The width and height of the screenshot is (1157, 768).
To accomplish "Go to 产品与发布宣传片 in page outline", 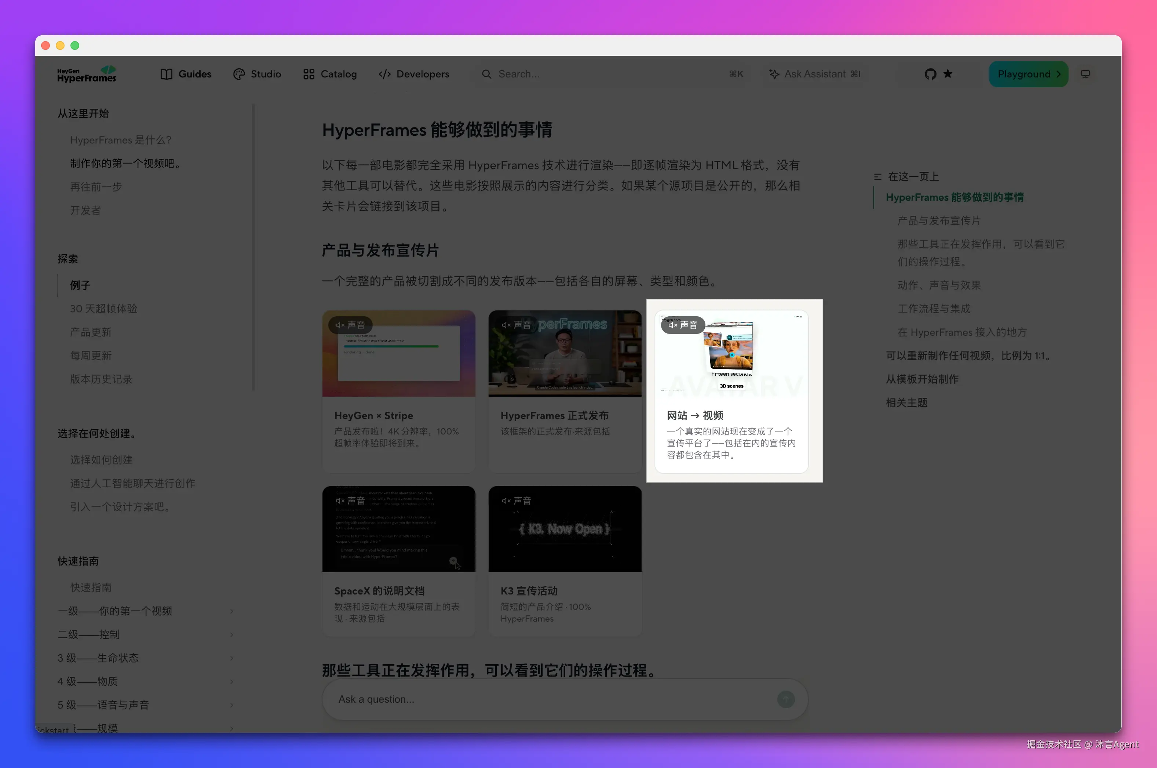I will tap(939, 221).
